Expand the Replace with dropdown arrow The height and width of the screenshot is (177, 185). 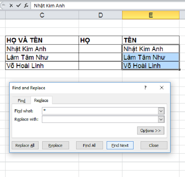tap(161, 119)
